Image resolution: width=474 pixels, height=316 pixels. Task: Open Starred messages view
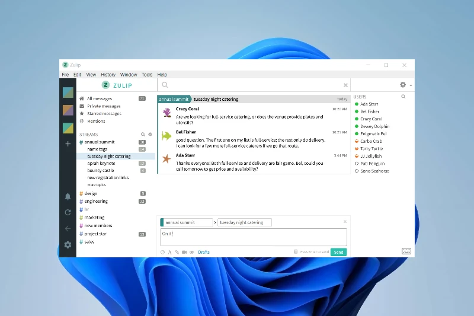click(x=104, y=114)
